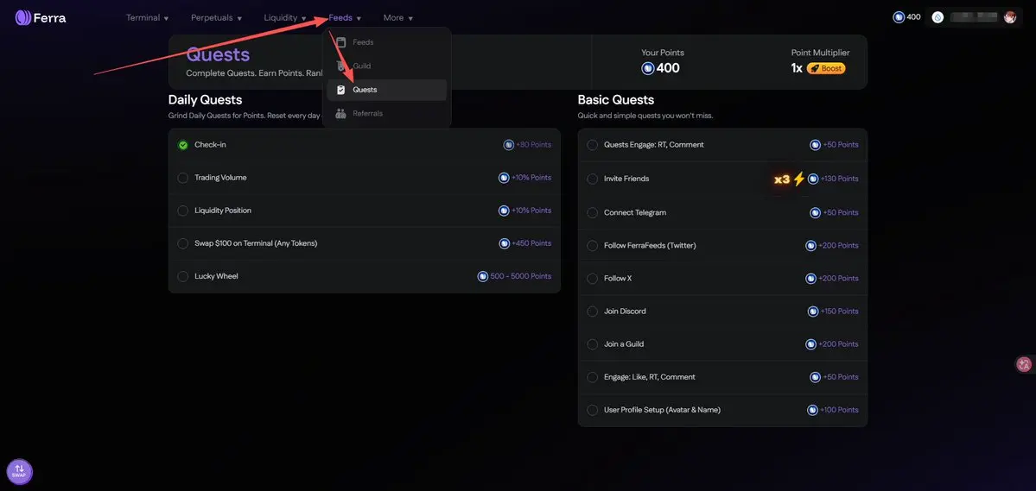Screen dimensions: 1036x491
Task: Click the wallet network icon in header
Action: pos(937,17)
